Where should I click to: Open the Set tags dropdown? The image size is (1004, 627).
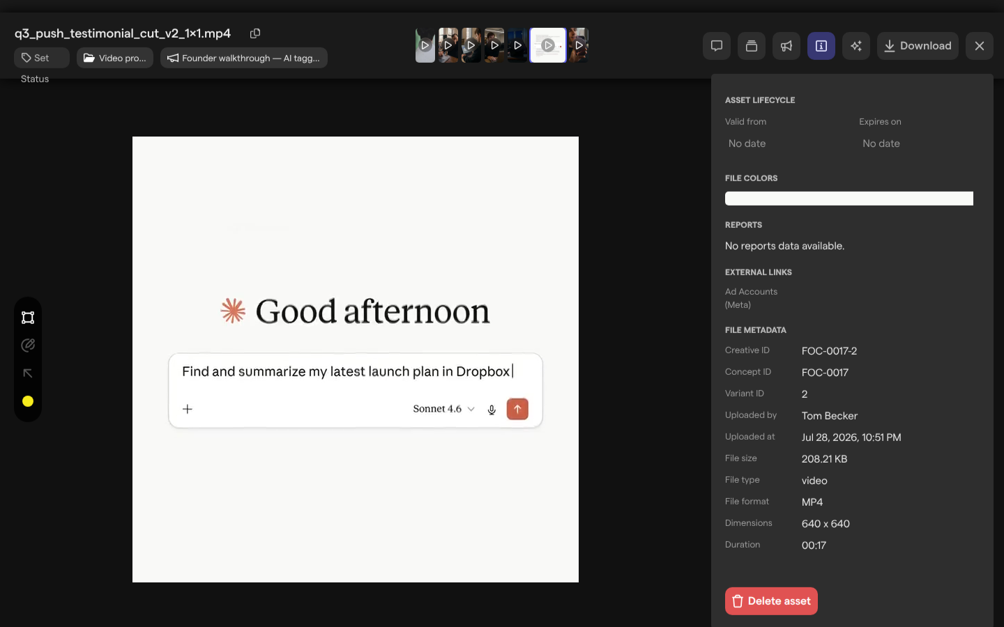[42, 58]
